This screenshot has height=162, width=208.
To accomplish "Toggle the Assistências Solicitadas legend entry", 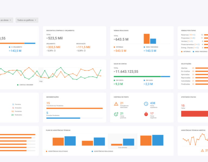I will click(x=57, y=151).
